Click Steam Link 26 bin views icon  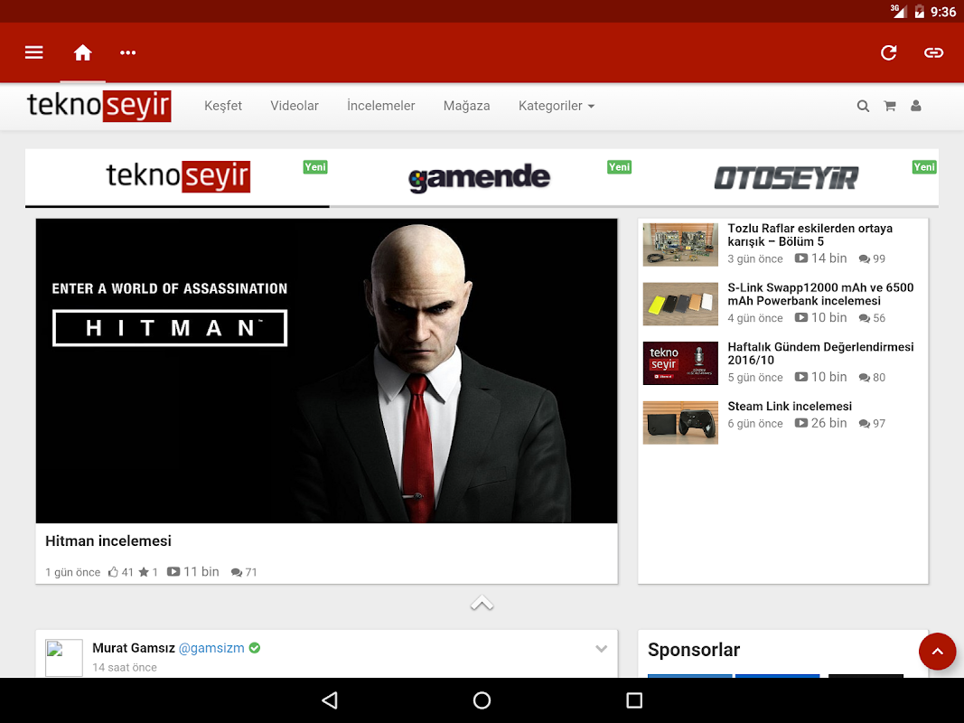pyautogui.click(x=801, y=423)
